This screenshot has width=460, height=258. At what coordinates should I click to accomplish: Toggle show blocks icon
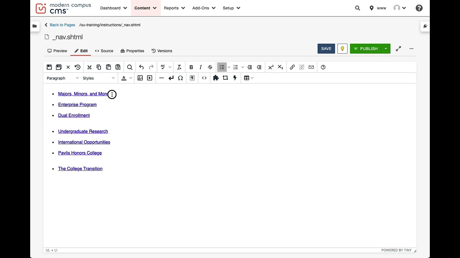[192, 78]
